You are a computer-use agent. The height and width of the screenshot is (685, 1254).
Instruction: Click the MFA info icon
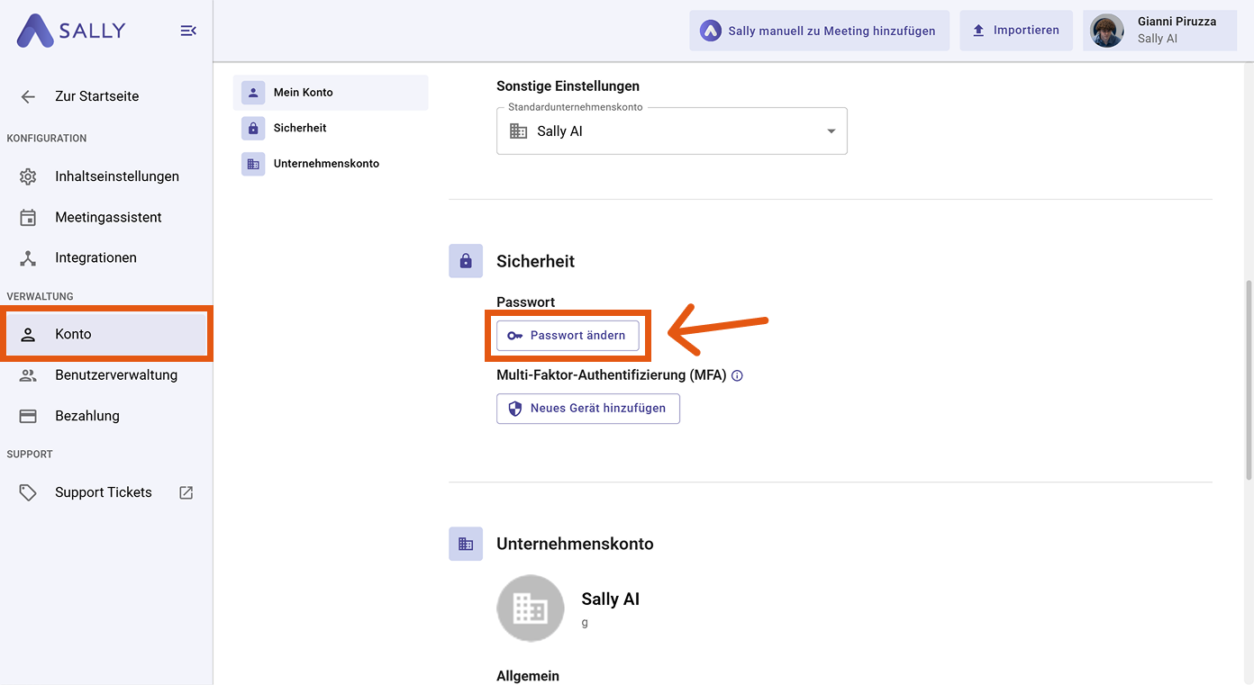[737, 376]
